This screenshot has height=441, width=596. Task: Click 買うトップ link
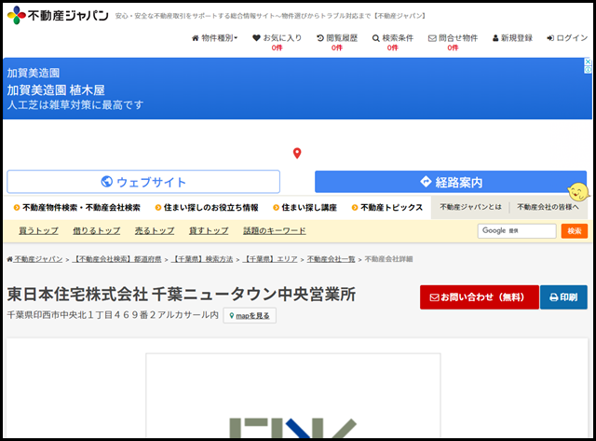click(39, 230)
